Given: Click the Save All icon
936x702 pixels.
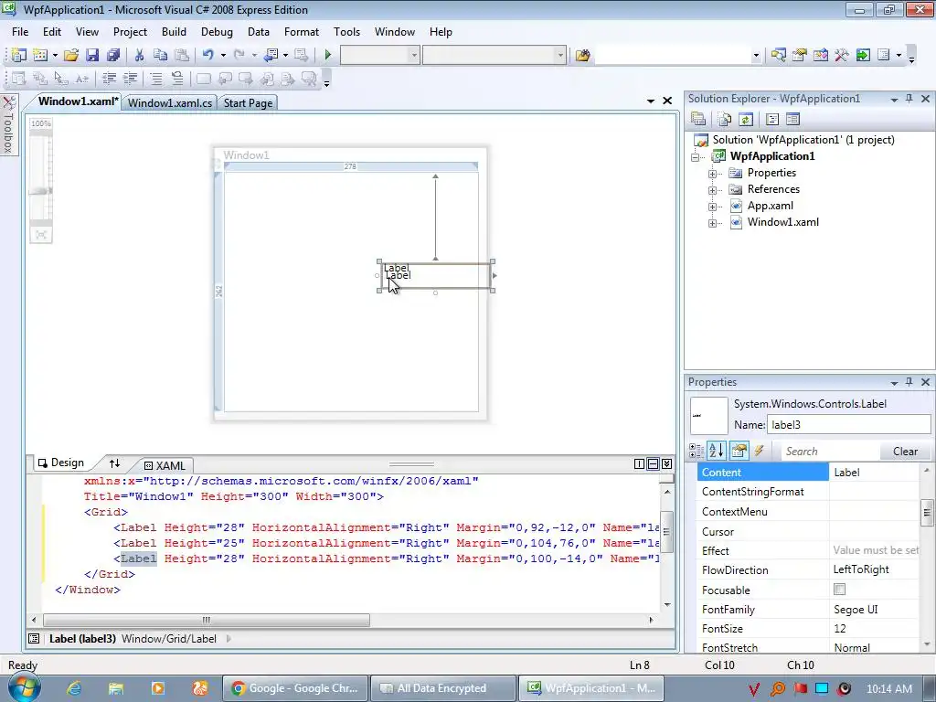Looking at the screenshot, I should [113, 55].
